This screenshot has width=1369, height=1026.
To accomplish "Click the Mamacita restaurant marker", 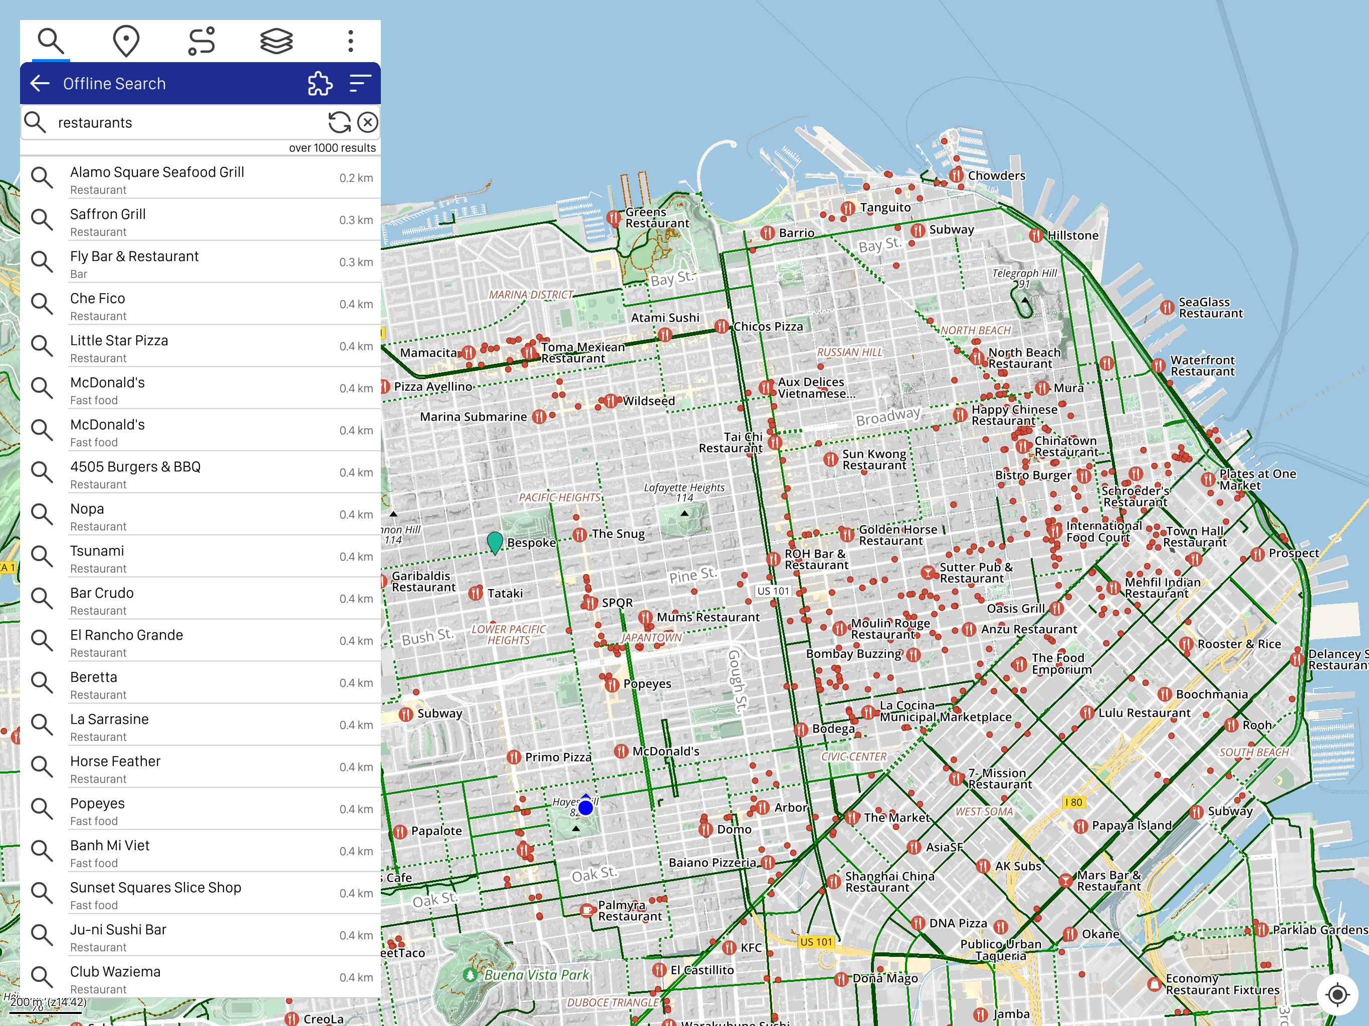I will [x=469, y=353].
